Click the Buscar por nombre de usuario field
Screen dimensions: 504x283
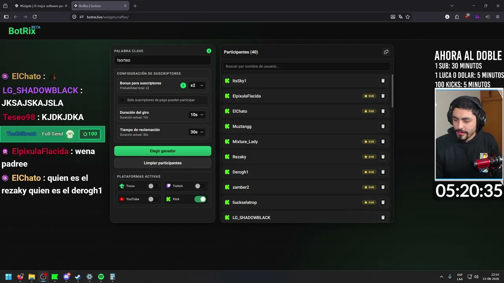pyautogui.click(x=307, y=66)
